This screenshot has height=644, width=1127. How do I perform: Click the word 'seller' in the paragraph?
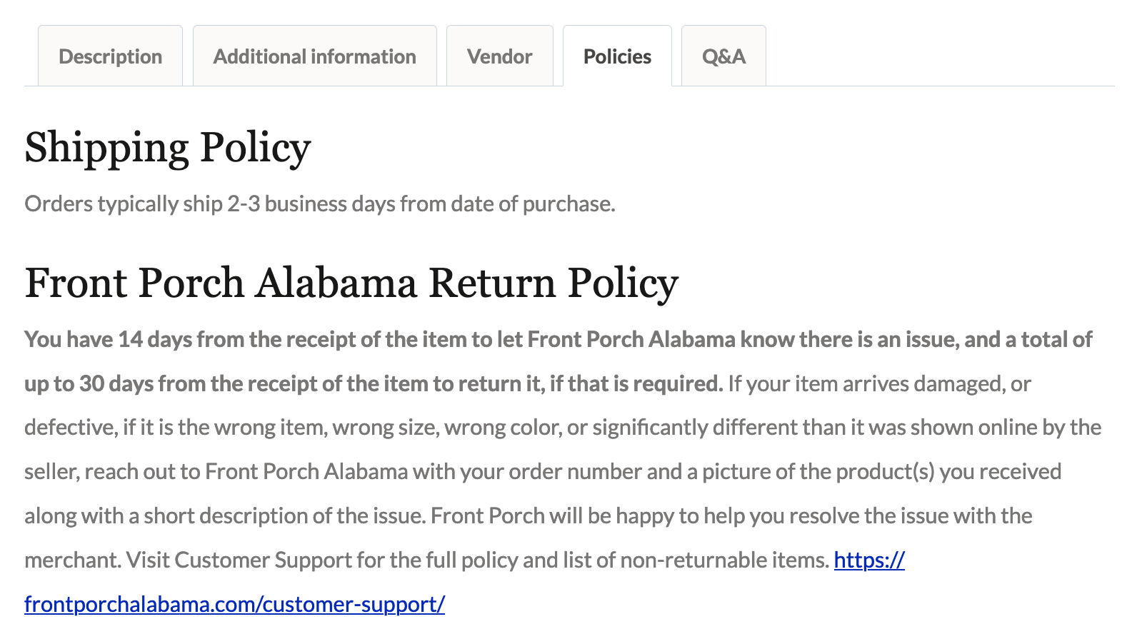[x=51, y=472]
